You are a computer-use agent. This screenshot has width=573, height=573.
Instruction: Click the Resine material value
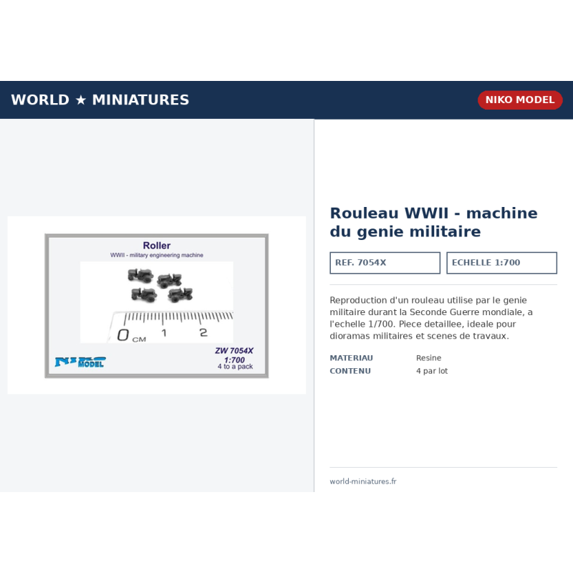[x=428, y=357]
